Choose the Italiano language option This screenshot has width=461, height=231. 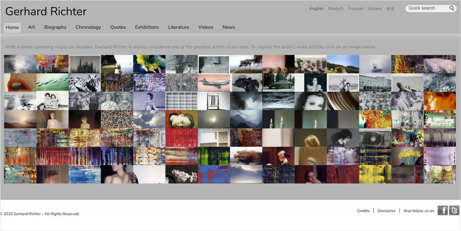pos(374,9)
